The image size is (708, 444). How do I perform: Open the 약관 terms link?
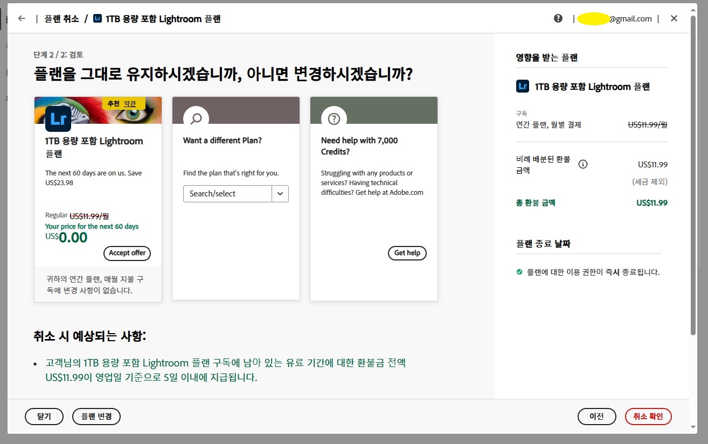130,103
